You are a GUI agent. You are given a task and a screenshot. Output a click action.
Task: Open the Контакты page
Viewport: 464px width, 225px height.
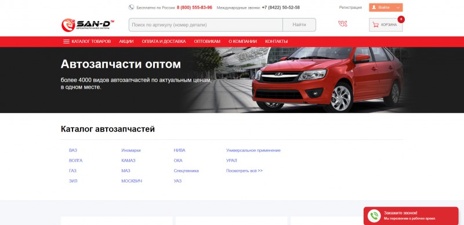[277, 41]
